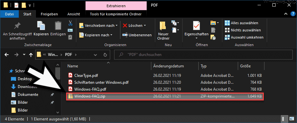
Task: Go back with the left arrow
Action: (x=7, y=55)
